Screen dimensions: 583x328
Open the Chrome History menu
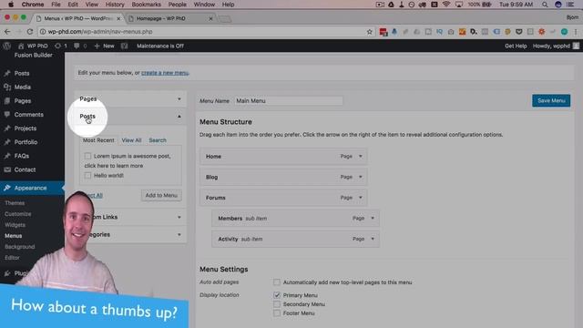115,5
